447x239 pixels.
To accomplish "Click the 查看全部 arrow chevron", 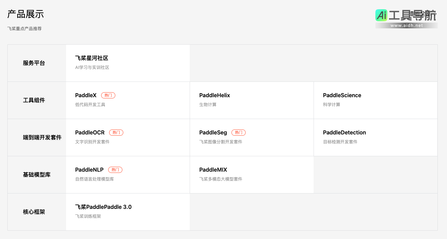I will 436,14.
